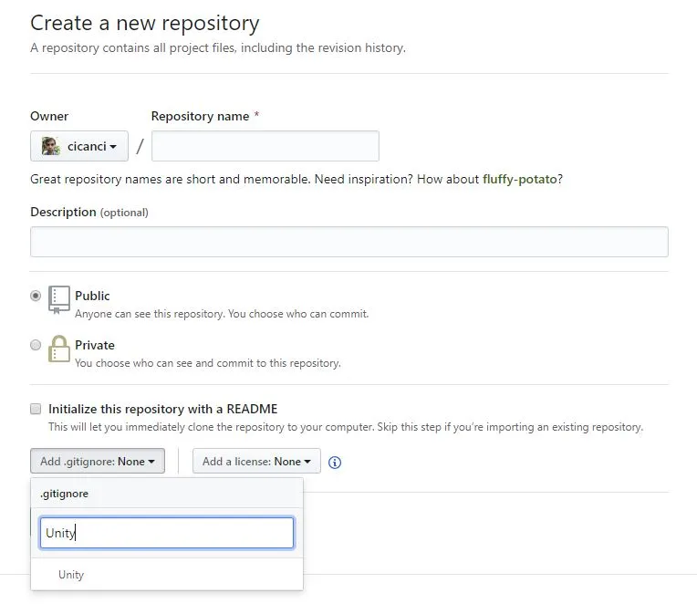The width and height of the screenshot is (697, 604).
Task: Click the Public repository book icon
Action: tap(59, 299)
